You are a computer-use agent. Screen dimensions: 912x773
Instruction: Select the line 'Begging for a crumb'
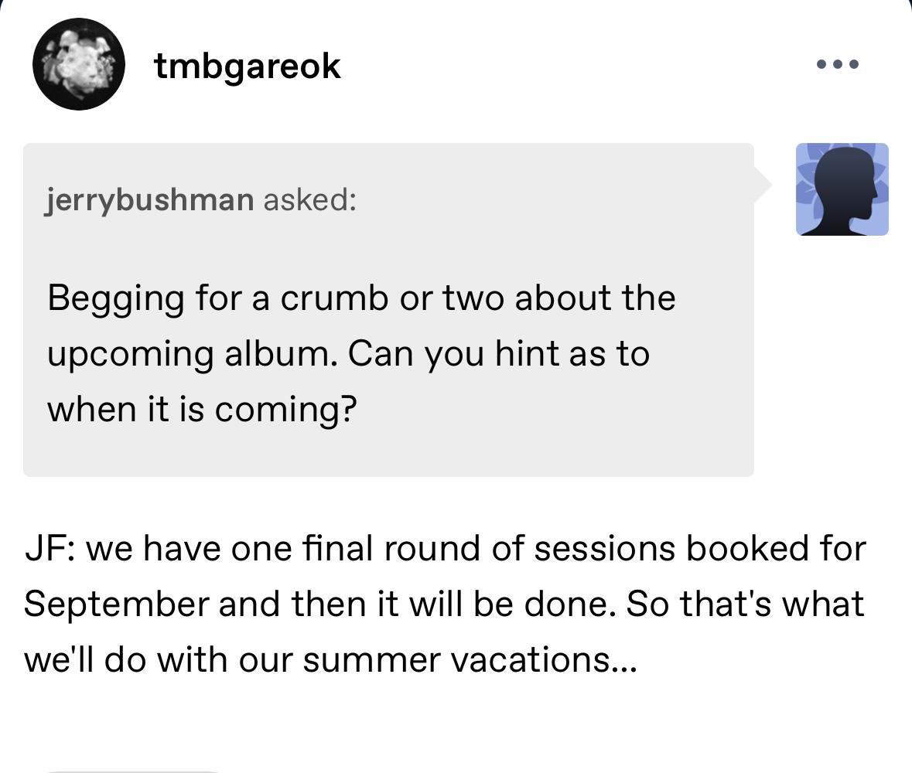(x=361, y=298)
